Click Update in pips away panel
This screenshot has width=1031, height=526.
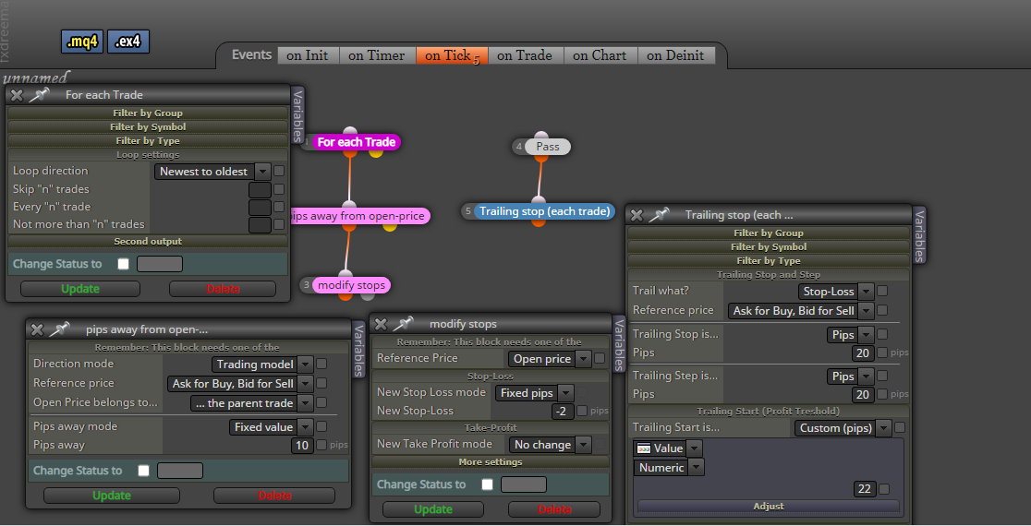pyautogui.click(x=111, y=496)
